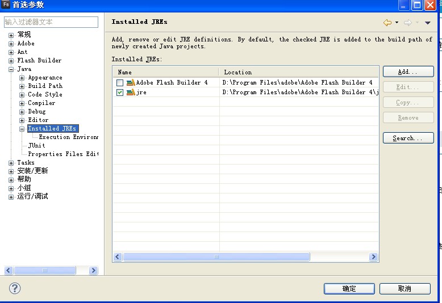442x303 pixels.
Task: Collapse the Installed JREs node
Action: click(22, 129)
